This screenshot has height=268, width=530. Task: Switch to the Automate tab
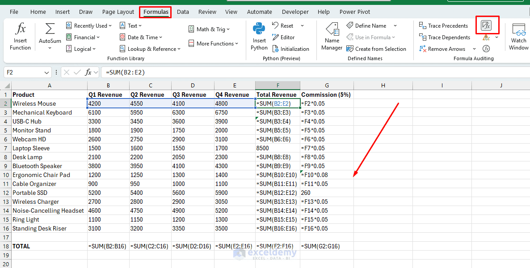pyautogui.click(x=259, y=12)
